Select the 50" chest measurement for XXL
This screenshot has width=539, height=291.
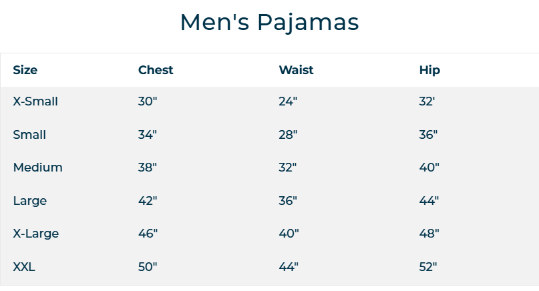(x=148, y=267)
